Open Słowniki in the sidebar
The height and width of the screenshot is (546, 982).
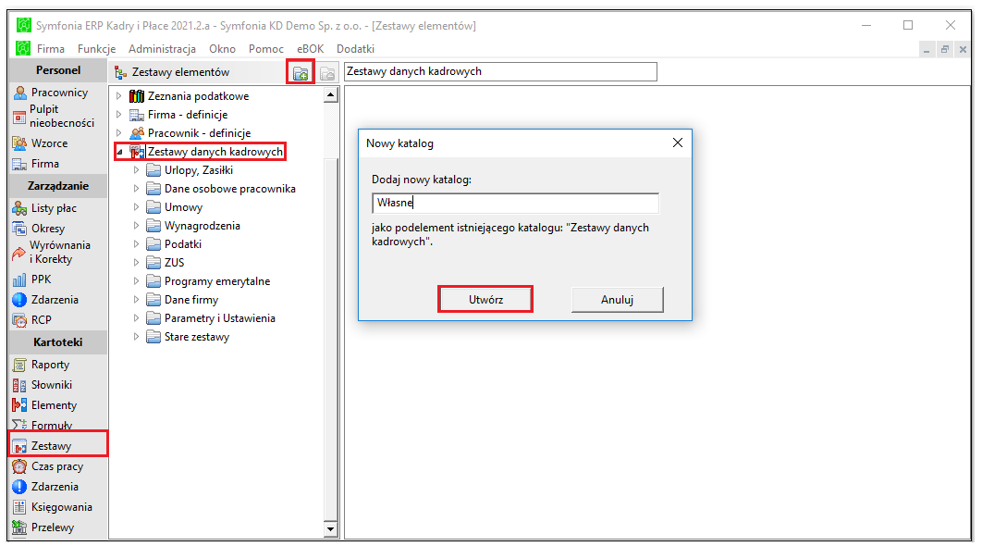point(43,385)
